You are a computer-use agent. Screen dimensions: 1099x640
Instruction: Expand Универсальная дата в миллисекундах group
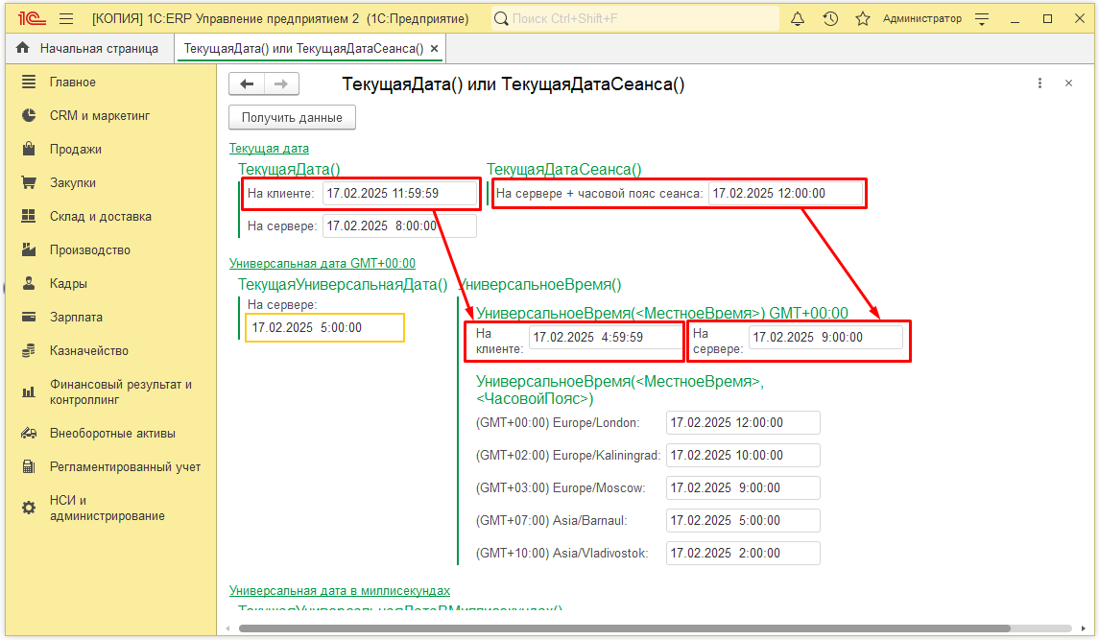(x=339, y=590)
